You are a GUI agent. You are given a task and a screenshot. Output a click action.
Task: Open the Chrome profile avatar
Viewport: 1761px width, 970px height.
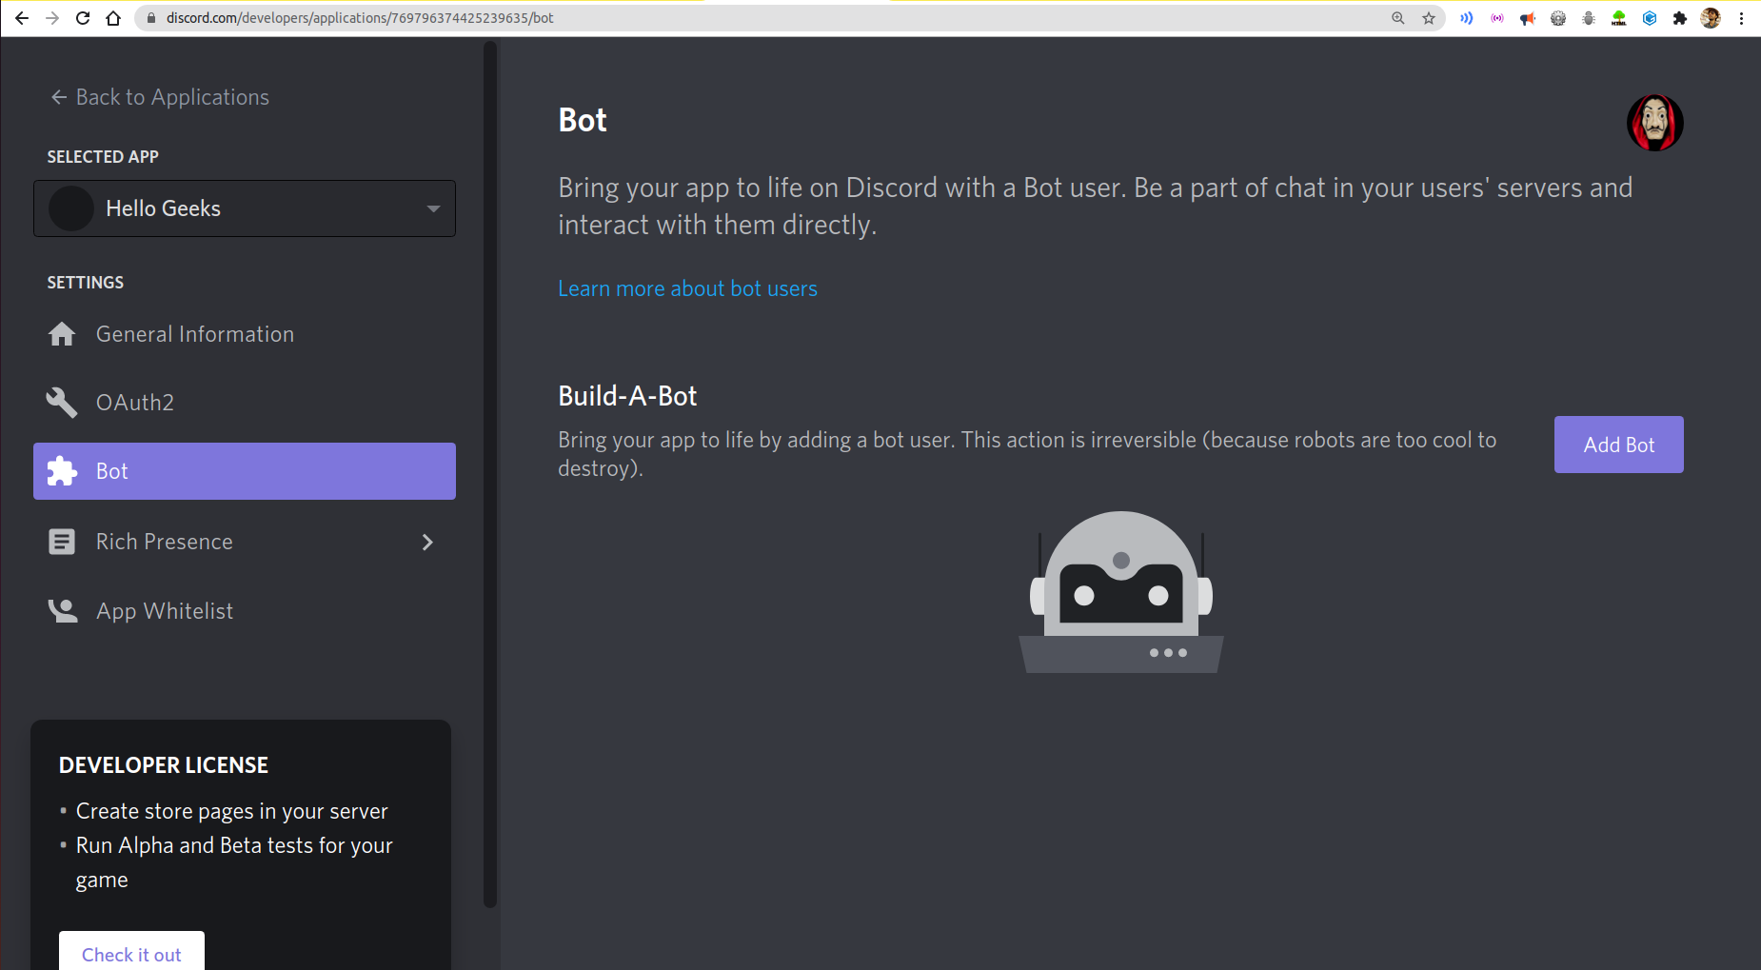tap(1711, 18)
